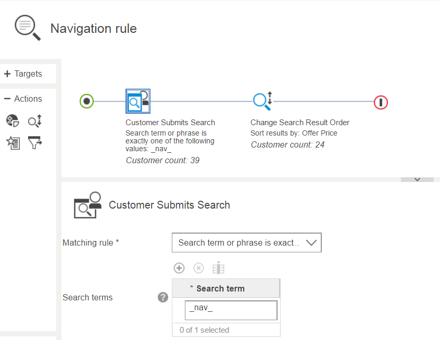440x340 pixels.
Task: Add a new search term row
Action: pos(179,268)
